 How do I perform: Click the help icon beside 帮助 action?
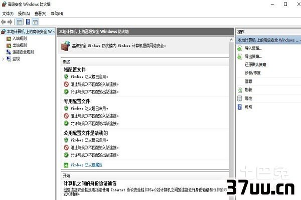[x=240, y=107]
